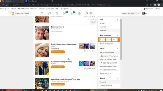Add Инна Грибовская to friends
163x91 pixels.
(x=58, y=67)
